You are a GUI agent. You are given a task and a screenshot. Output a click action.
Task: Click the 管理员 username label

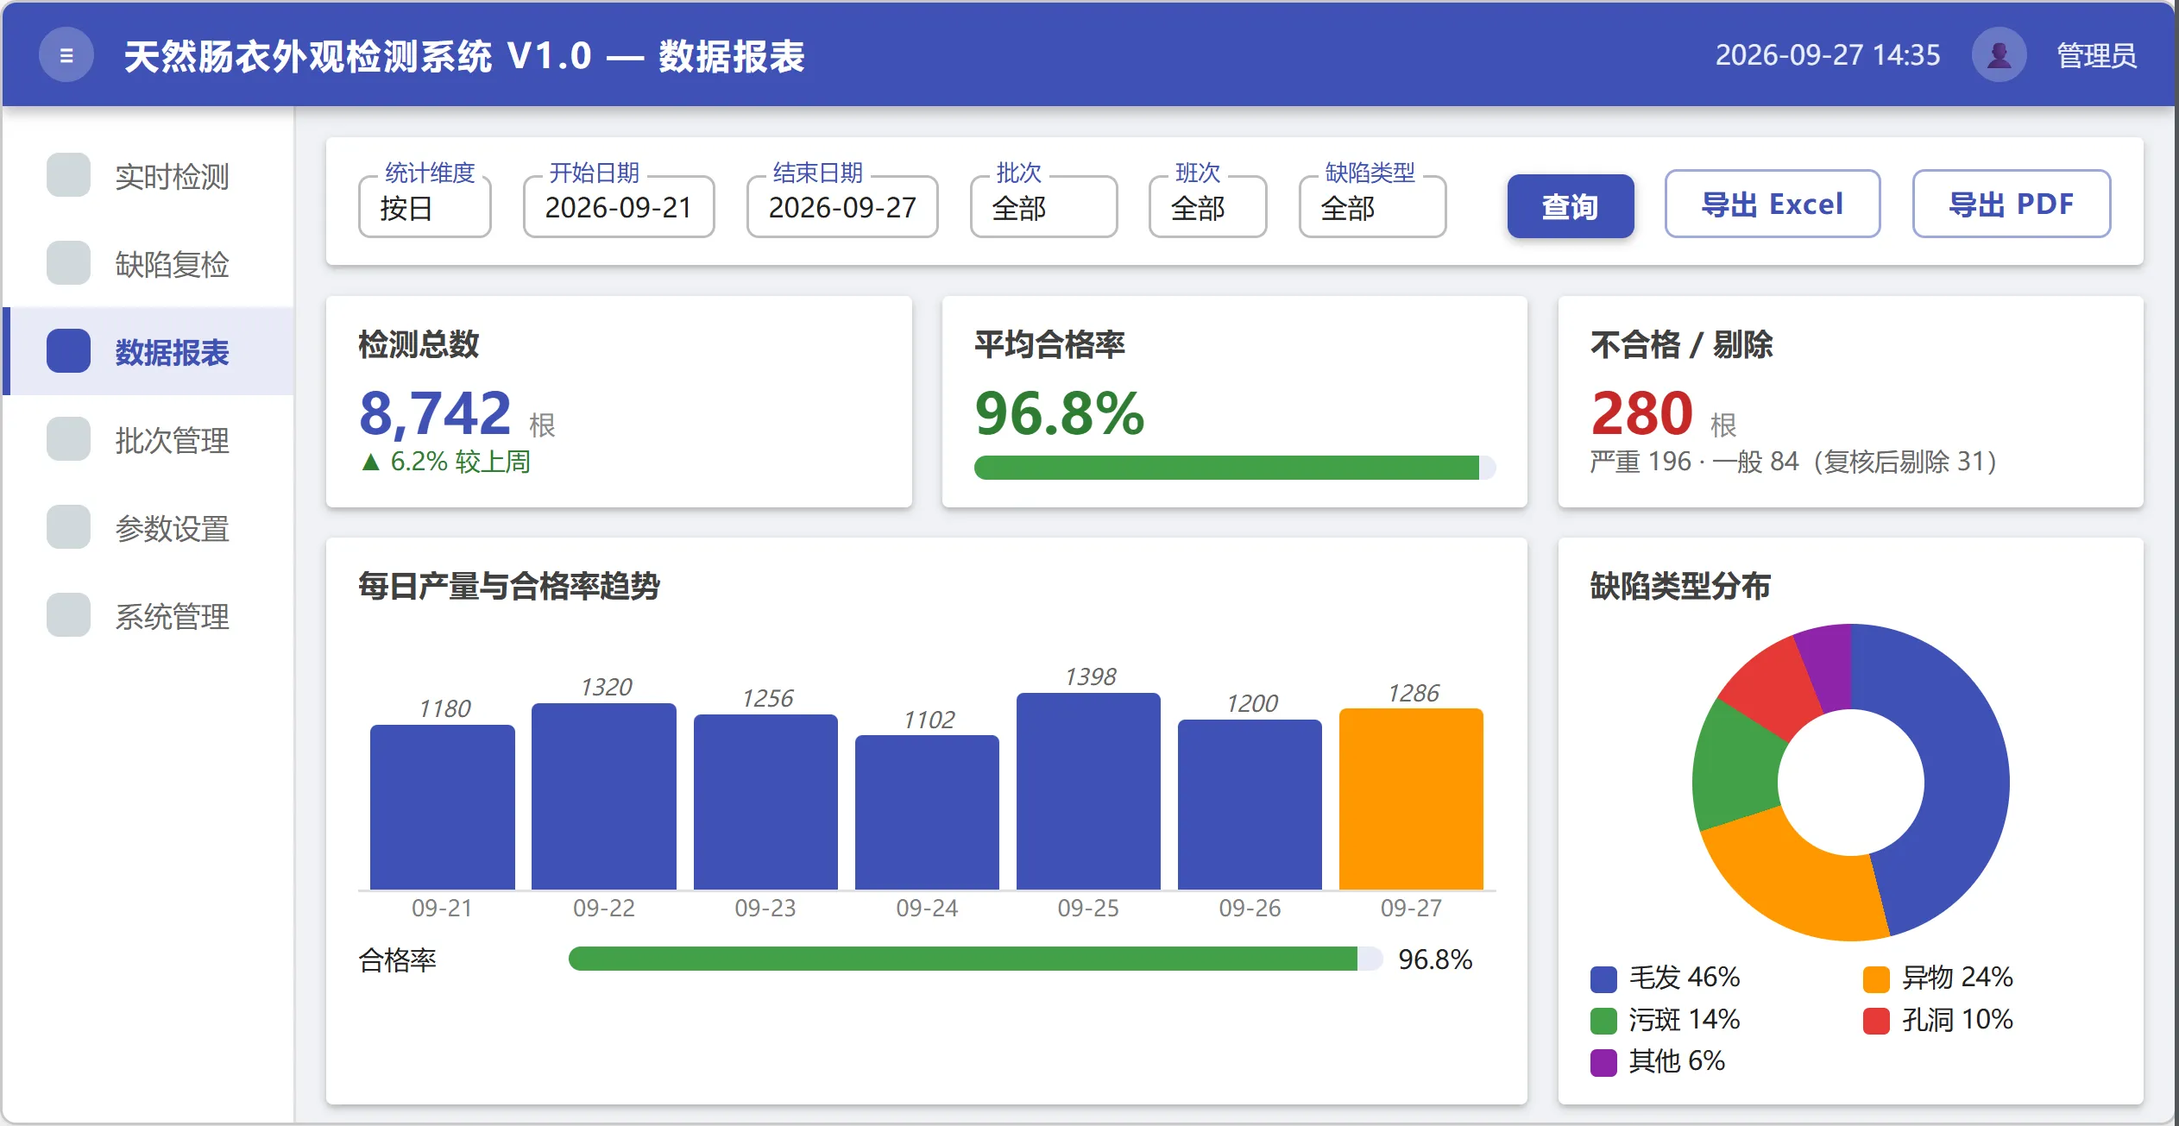[x=2097, y=56]
